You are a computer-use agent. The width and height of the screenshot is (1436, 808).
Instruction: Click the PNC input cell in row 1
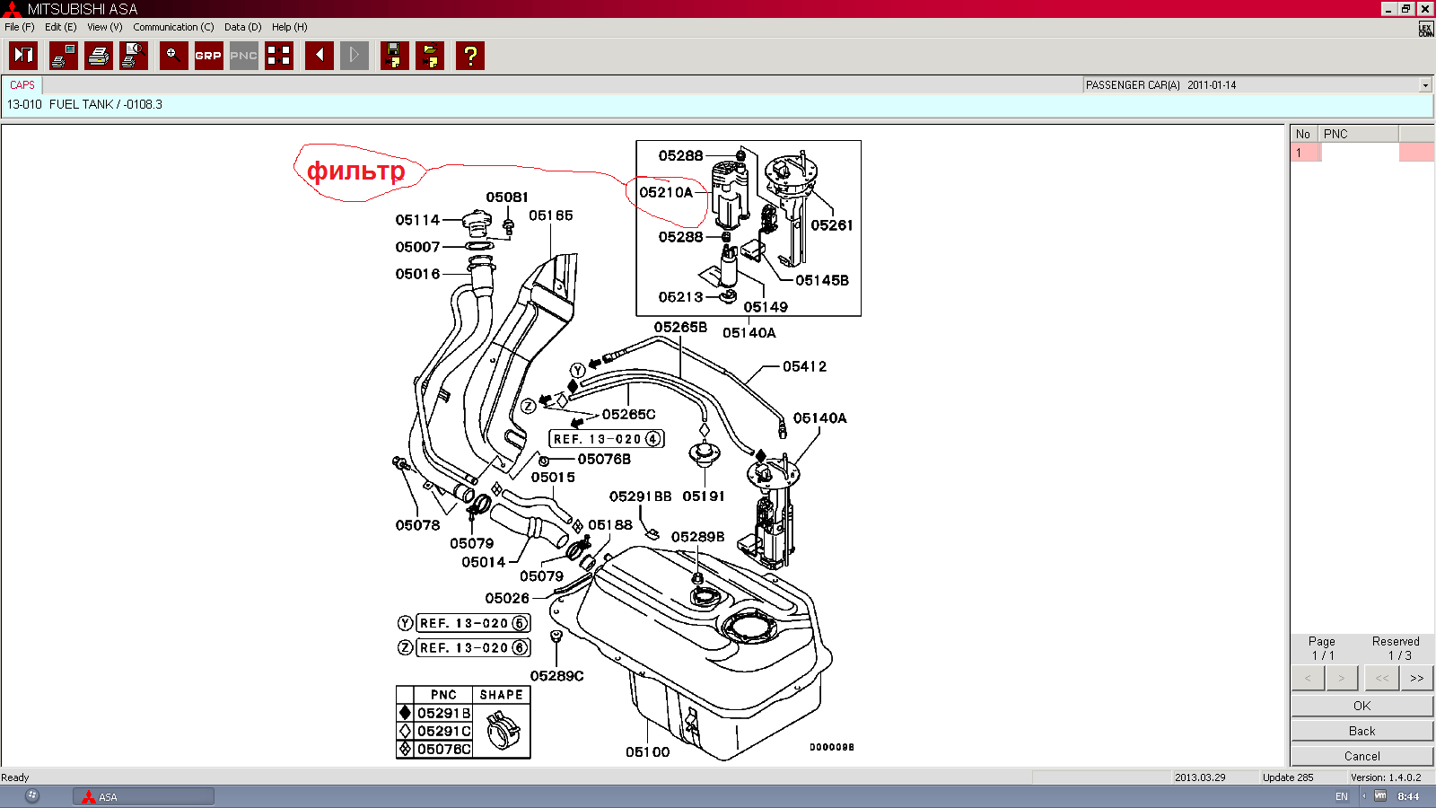[1359, 153]
